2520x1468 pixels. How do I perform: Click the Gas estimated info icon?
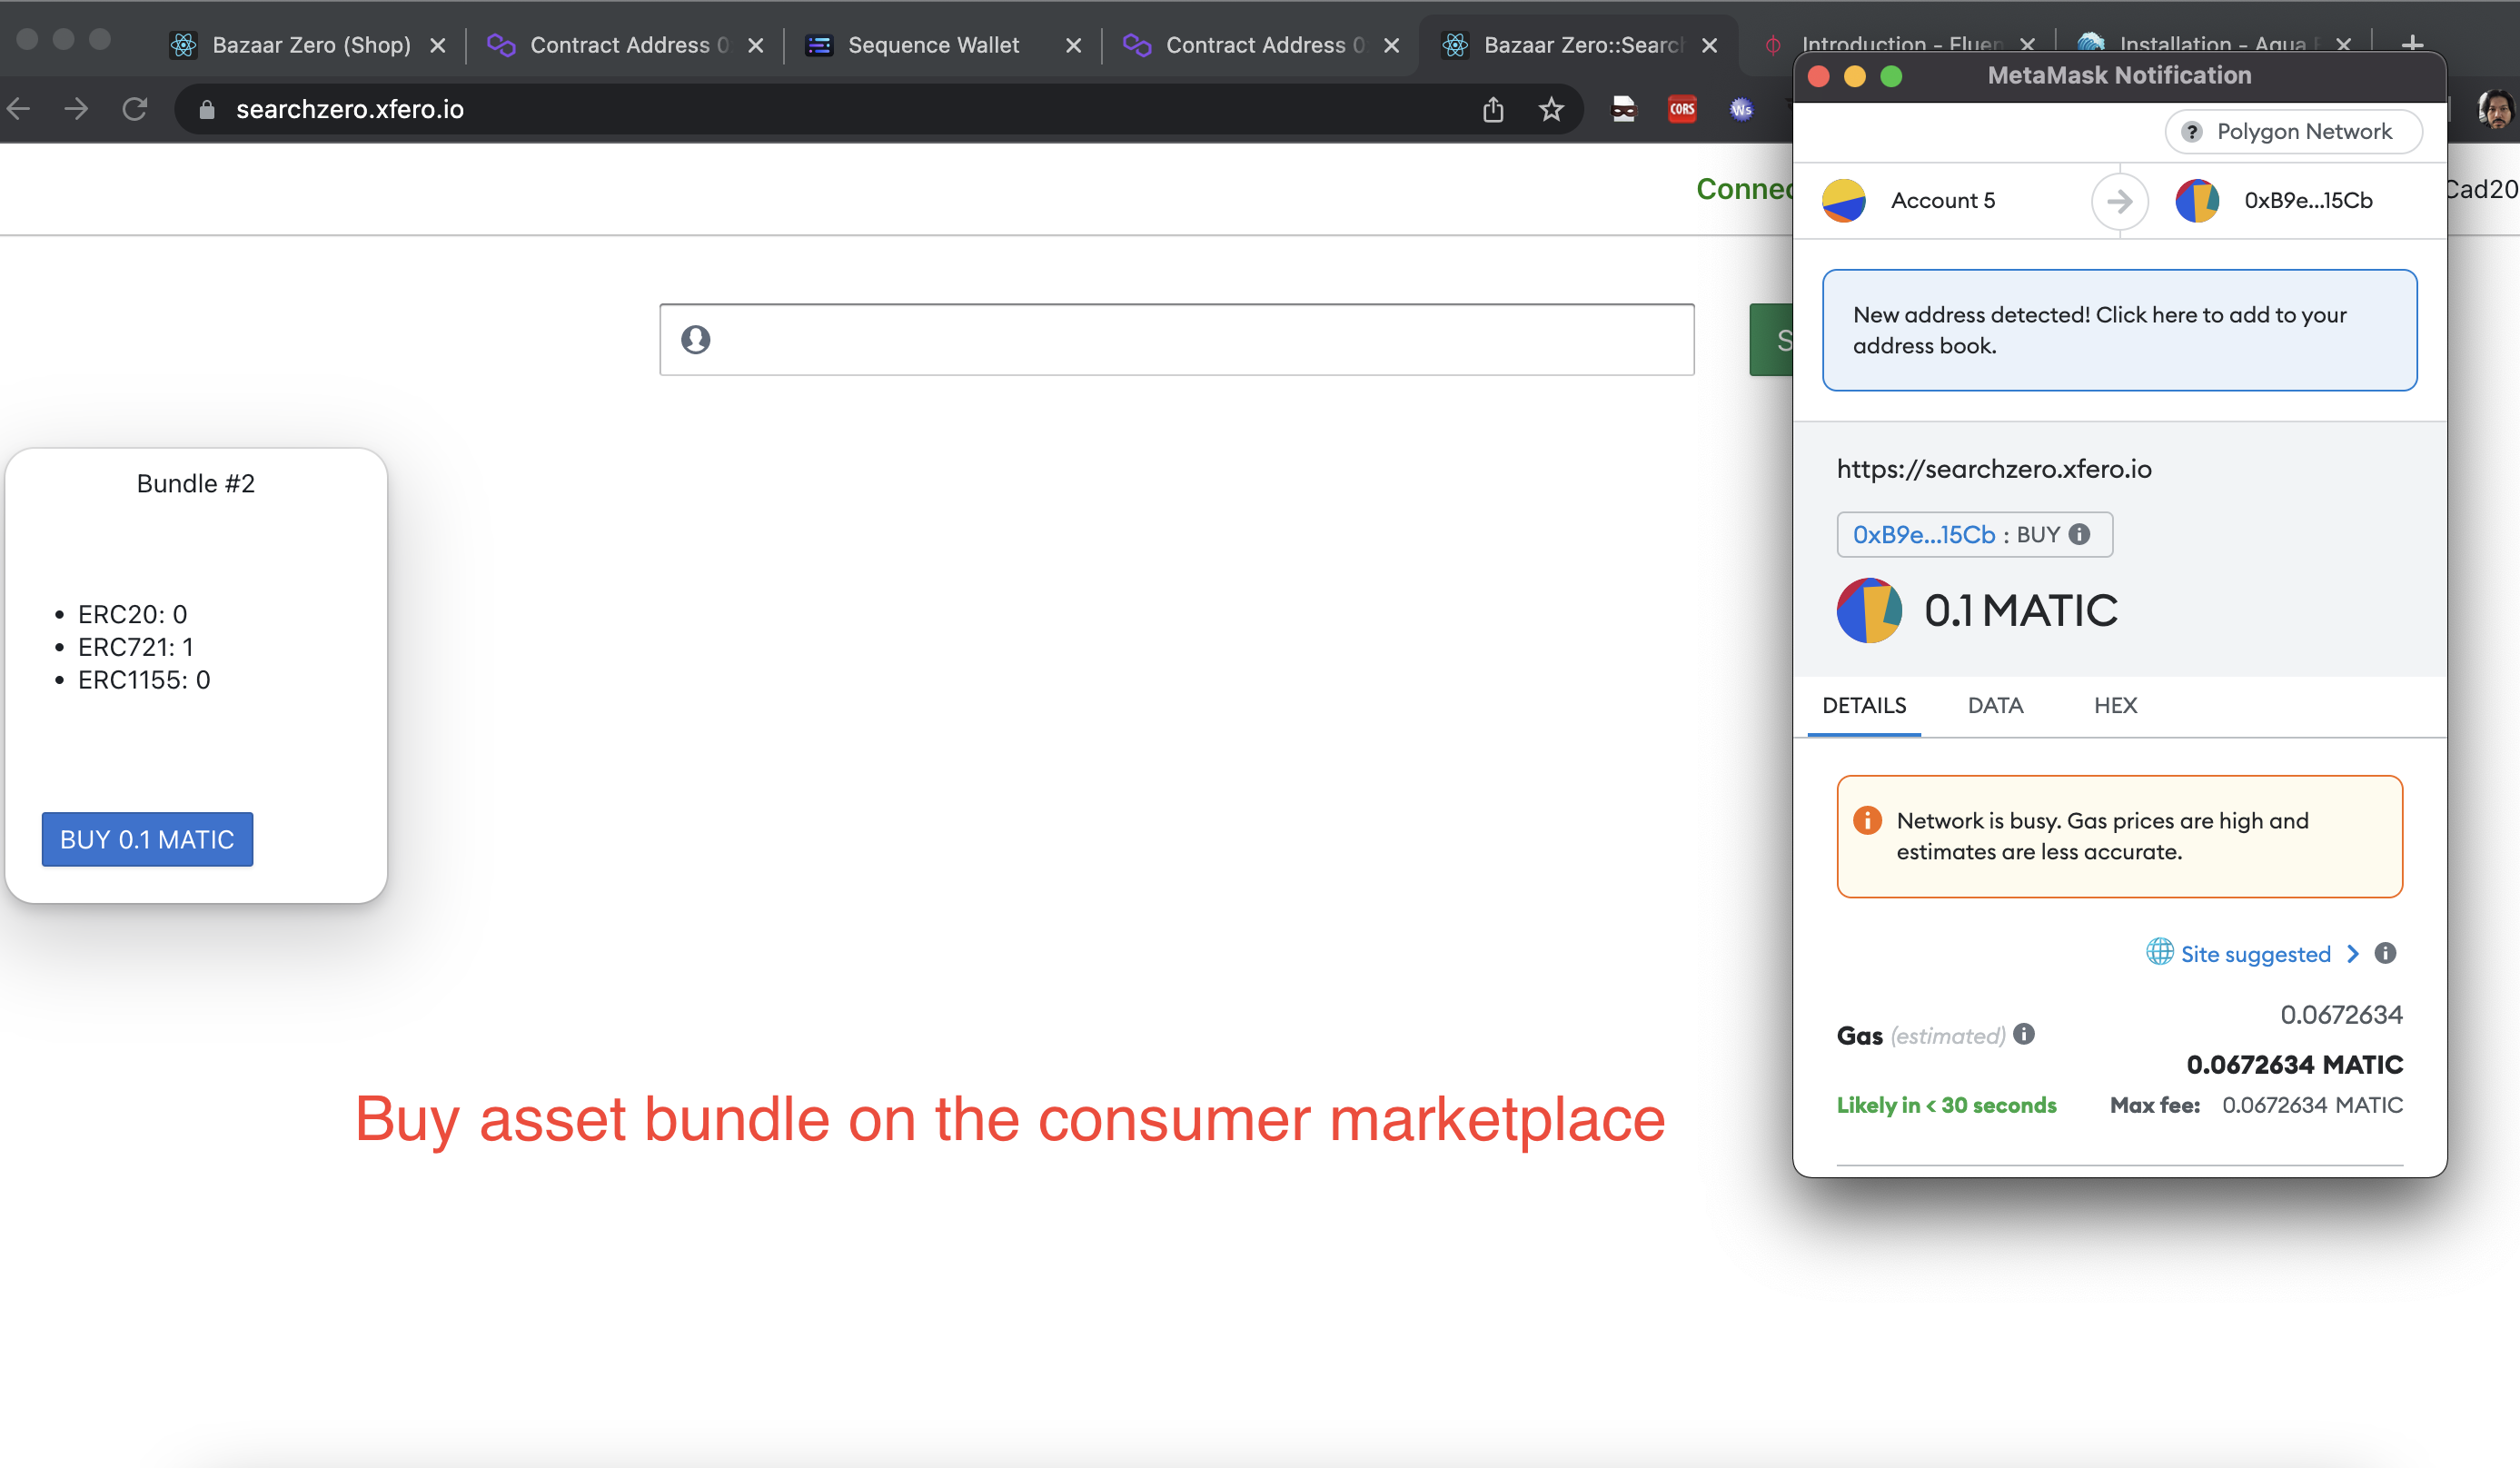click(x=2024, y=1034)
